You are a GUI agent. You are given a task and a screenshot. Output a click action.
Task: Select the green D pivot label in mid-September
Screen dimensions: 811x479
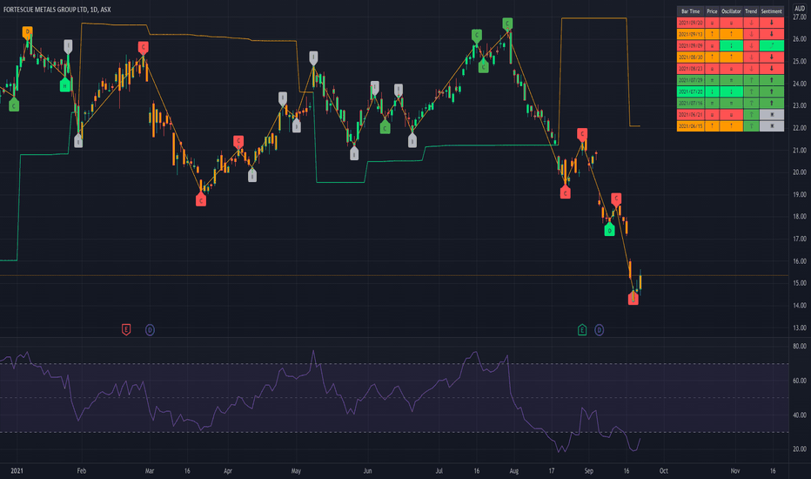pos(609,229)
